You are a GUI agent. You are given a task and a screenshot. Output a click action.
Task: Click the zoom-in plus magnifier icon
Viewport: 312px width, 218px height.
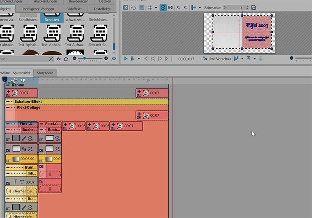(107, 58)
